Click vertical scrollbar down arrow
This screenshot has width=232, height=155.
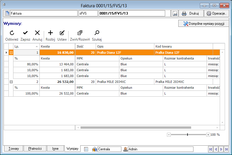[x=222, y=122]
